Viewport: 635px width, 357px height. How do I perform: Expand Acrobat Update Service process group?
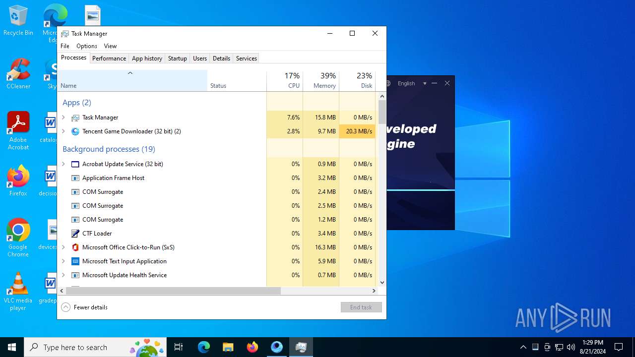(63, 164)
